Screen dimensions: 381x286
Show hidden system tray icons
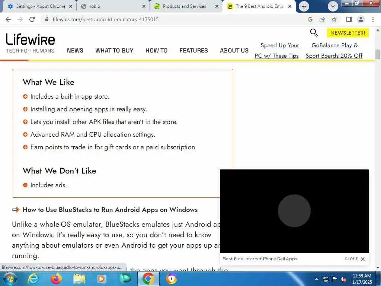point(316,279)
